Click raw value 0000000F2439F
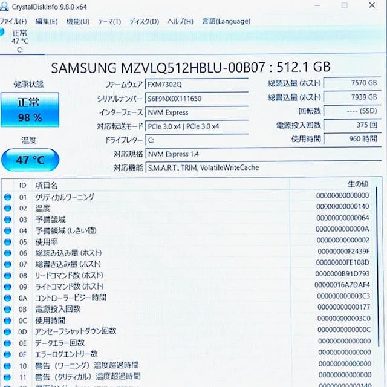 343,252
